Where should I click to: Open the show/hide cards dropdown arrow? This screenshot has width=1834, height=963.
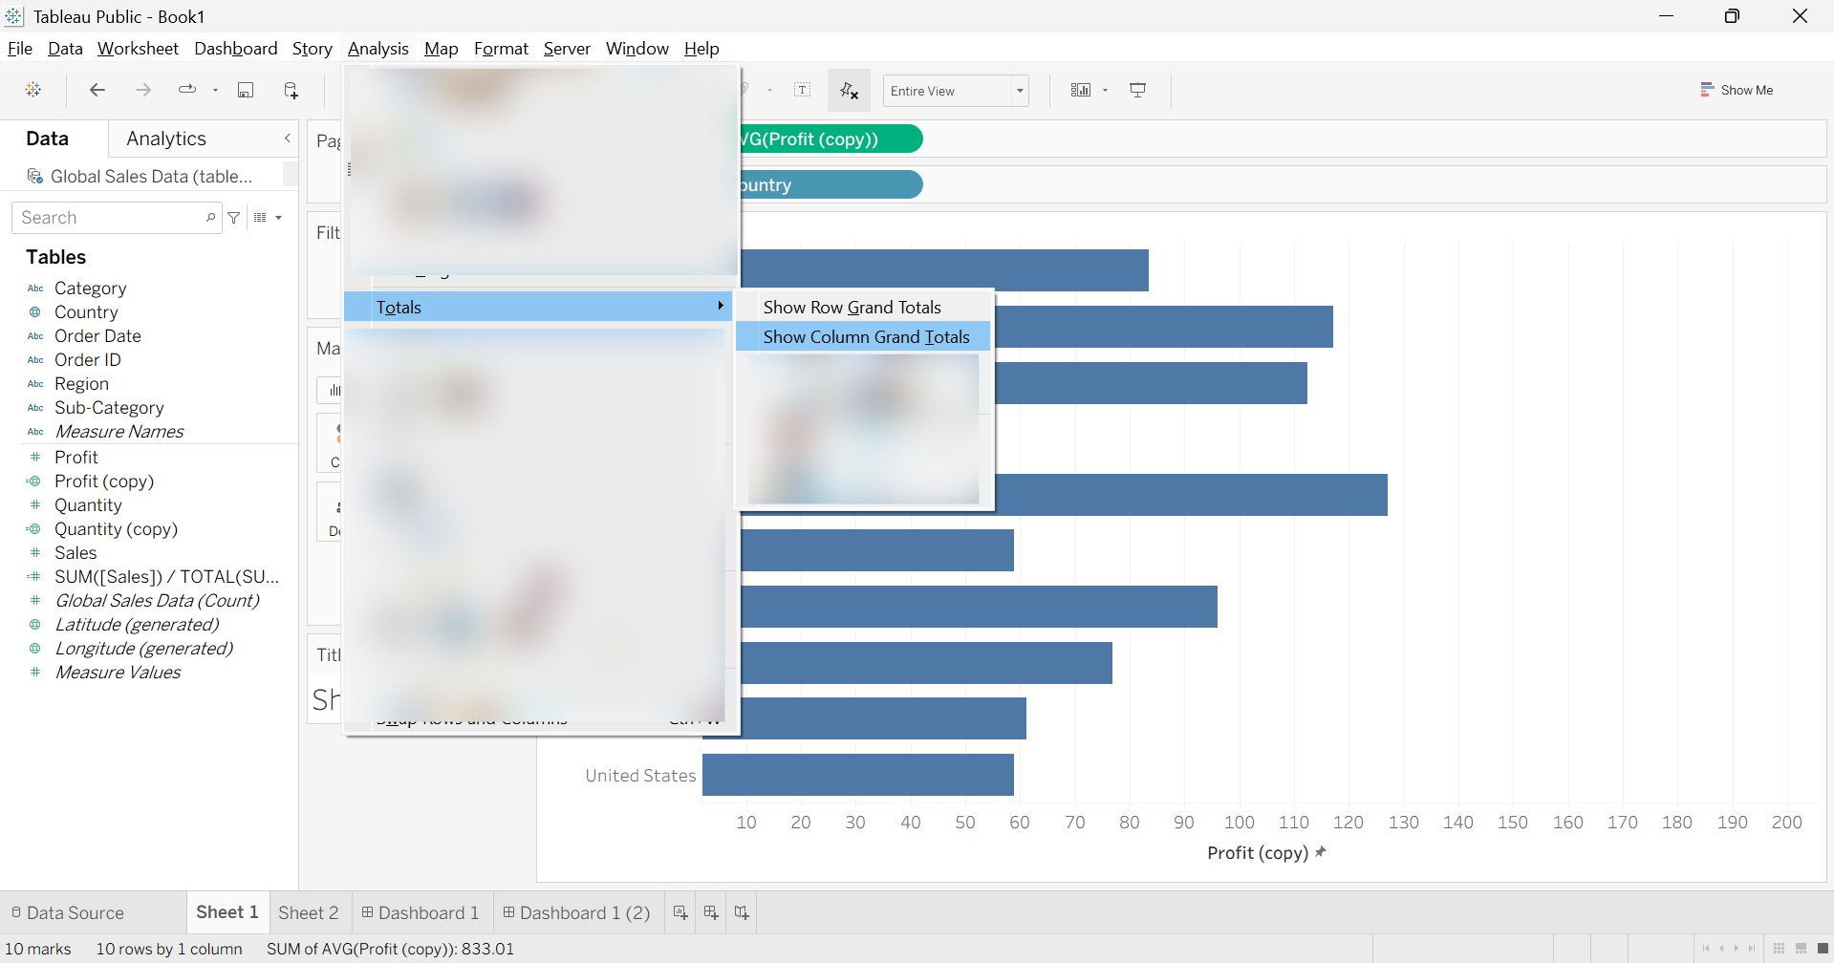point(1106,91)
